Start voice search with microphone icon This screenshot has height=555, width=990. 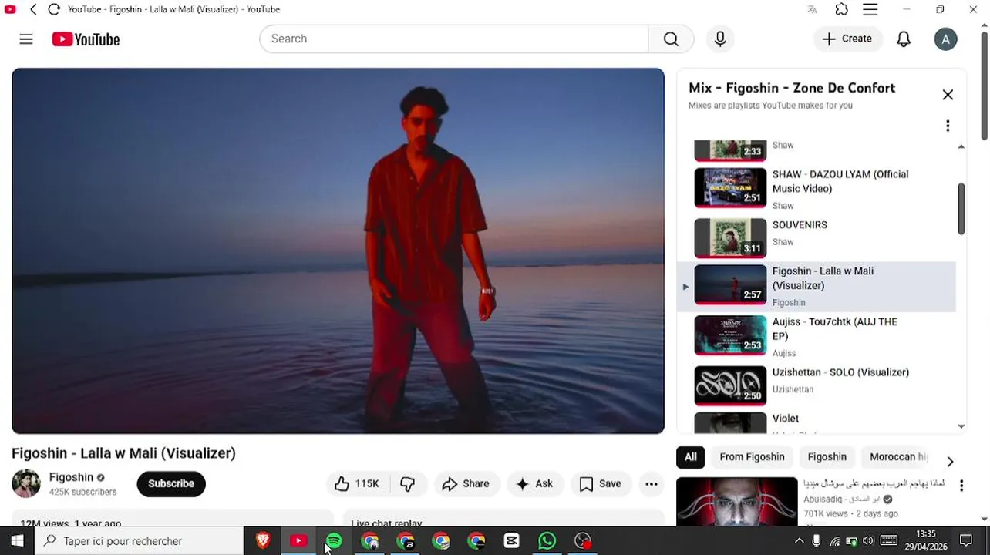(x=720, y=39)
